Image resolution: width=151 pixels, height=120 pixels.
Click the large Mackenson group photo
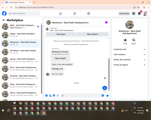pos(130,25)
